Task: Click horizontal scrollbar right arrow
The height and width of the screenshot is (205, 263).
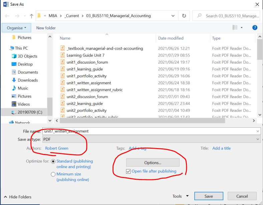Action: click(254, 121)
